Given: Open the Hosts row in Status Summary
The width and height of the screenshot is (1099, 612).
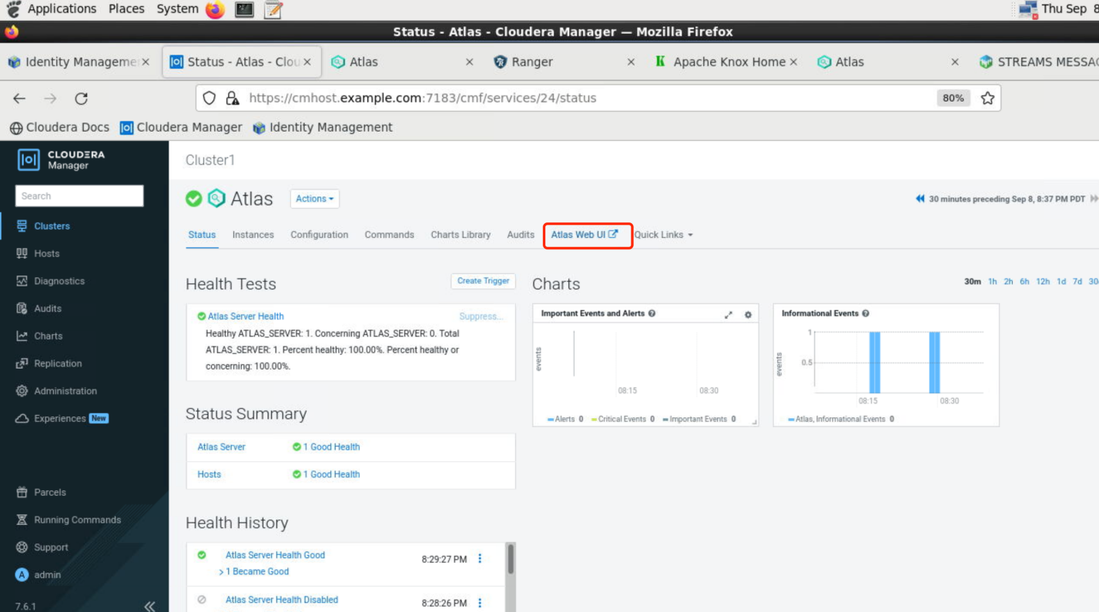Looking at the screenshot, I should click(209, 475).
